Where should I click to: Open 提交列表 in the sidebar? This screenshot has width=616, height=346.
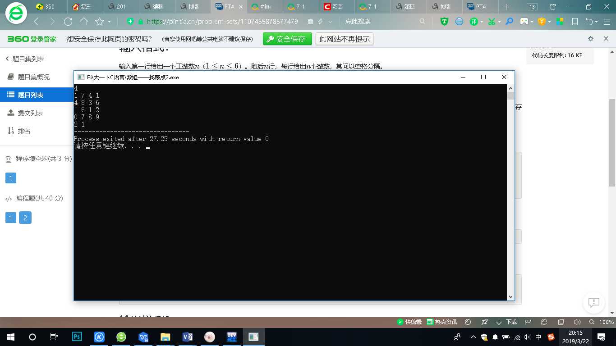tap(25, 113)
